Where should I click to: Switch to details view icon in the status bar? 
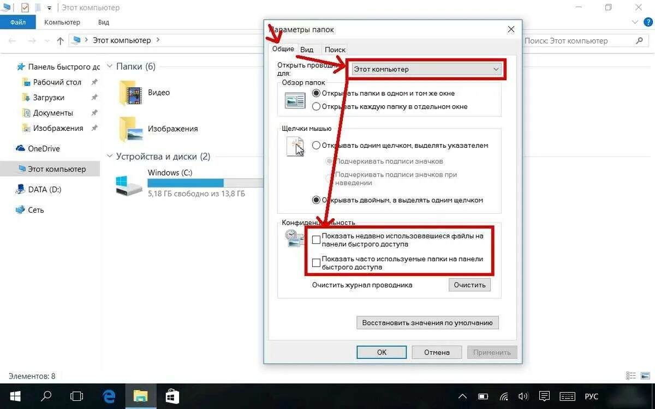(x=631, y=376)
